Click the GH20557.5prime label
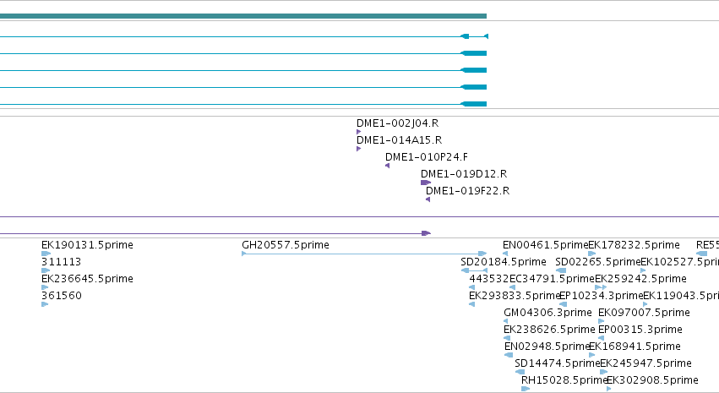Screen dimensions: 719x393 pyautogui.click(x=286, y=245)
